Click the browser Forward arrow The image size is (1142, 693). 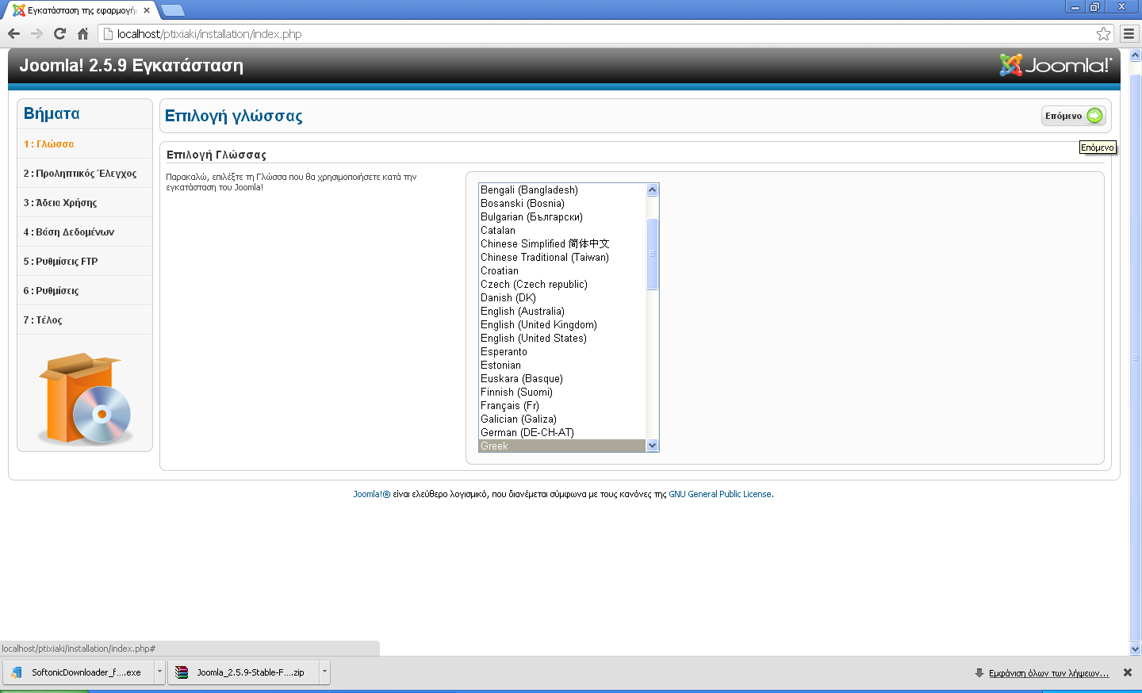tap(36, 33)
